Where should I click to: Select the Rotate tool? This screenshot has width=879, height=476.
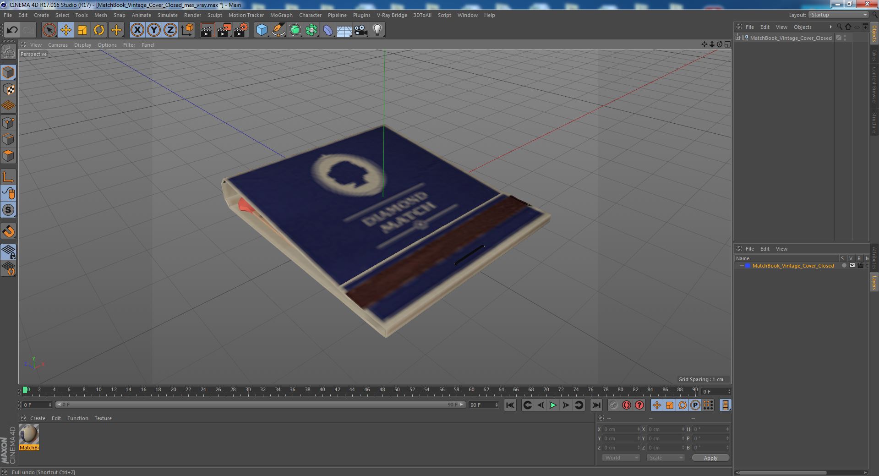[99, 30]
